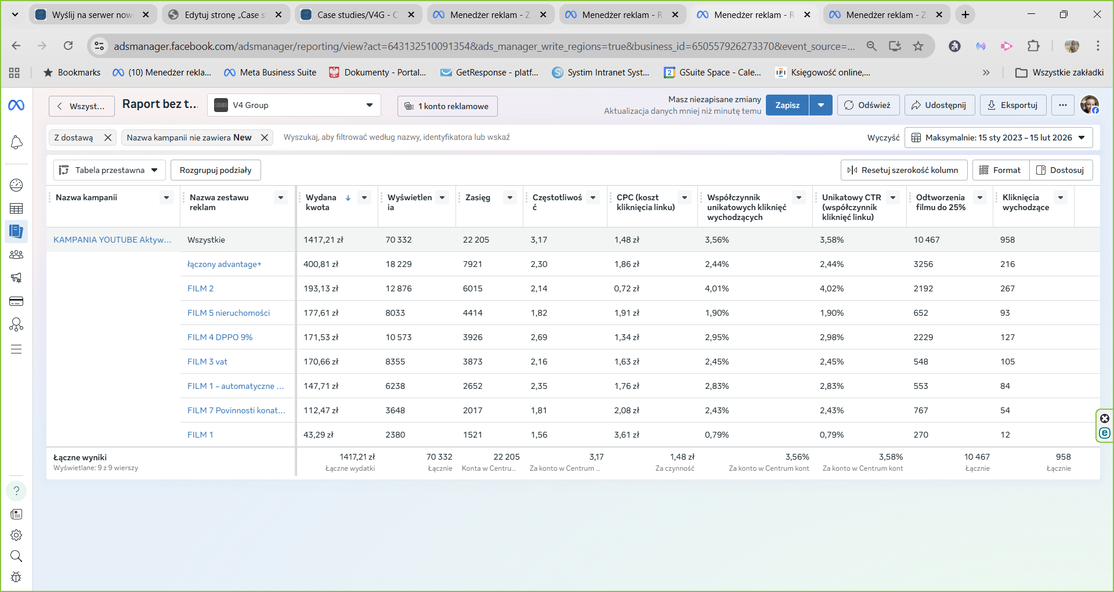Open Zapisz save options arrow
This screenshot has width=1114, height=592.
click(820, 105)
